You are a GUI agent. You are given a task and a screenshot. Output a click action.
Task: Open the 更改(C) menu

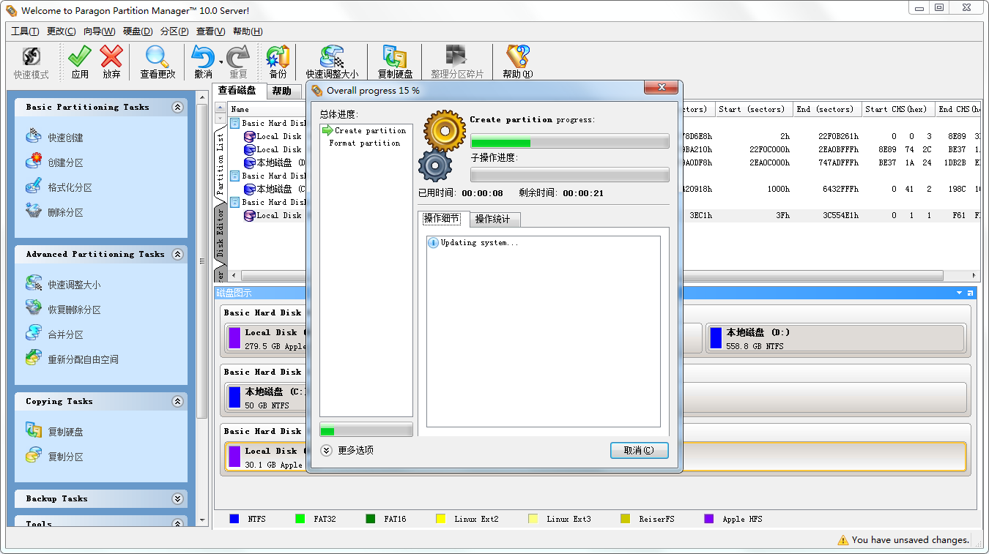click(62, 31)
